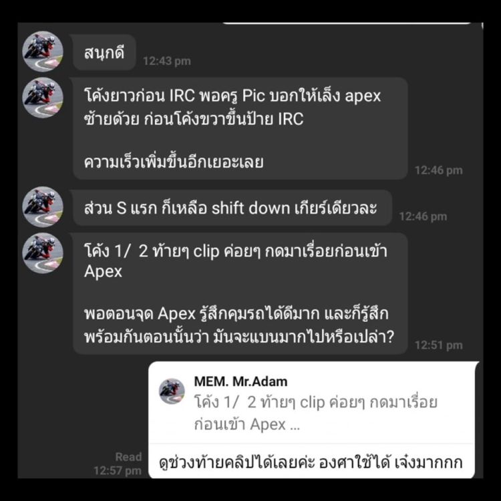Select the shift down เกียร์เดียวละ message bubble
Image resolution: width=501 pixels, height=501 pixels.
tap(232, 208)
